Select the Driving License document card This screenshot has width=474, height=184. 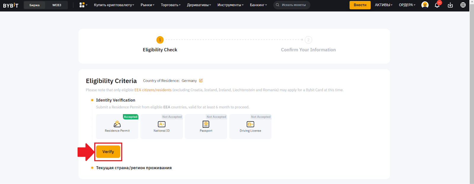point(250,127)
